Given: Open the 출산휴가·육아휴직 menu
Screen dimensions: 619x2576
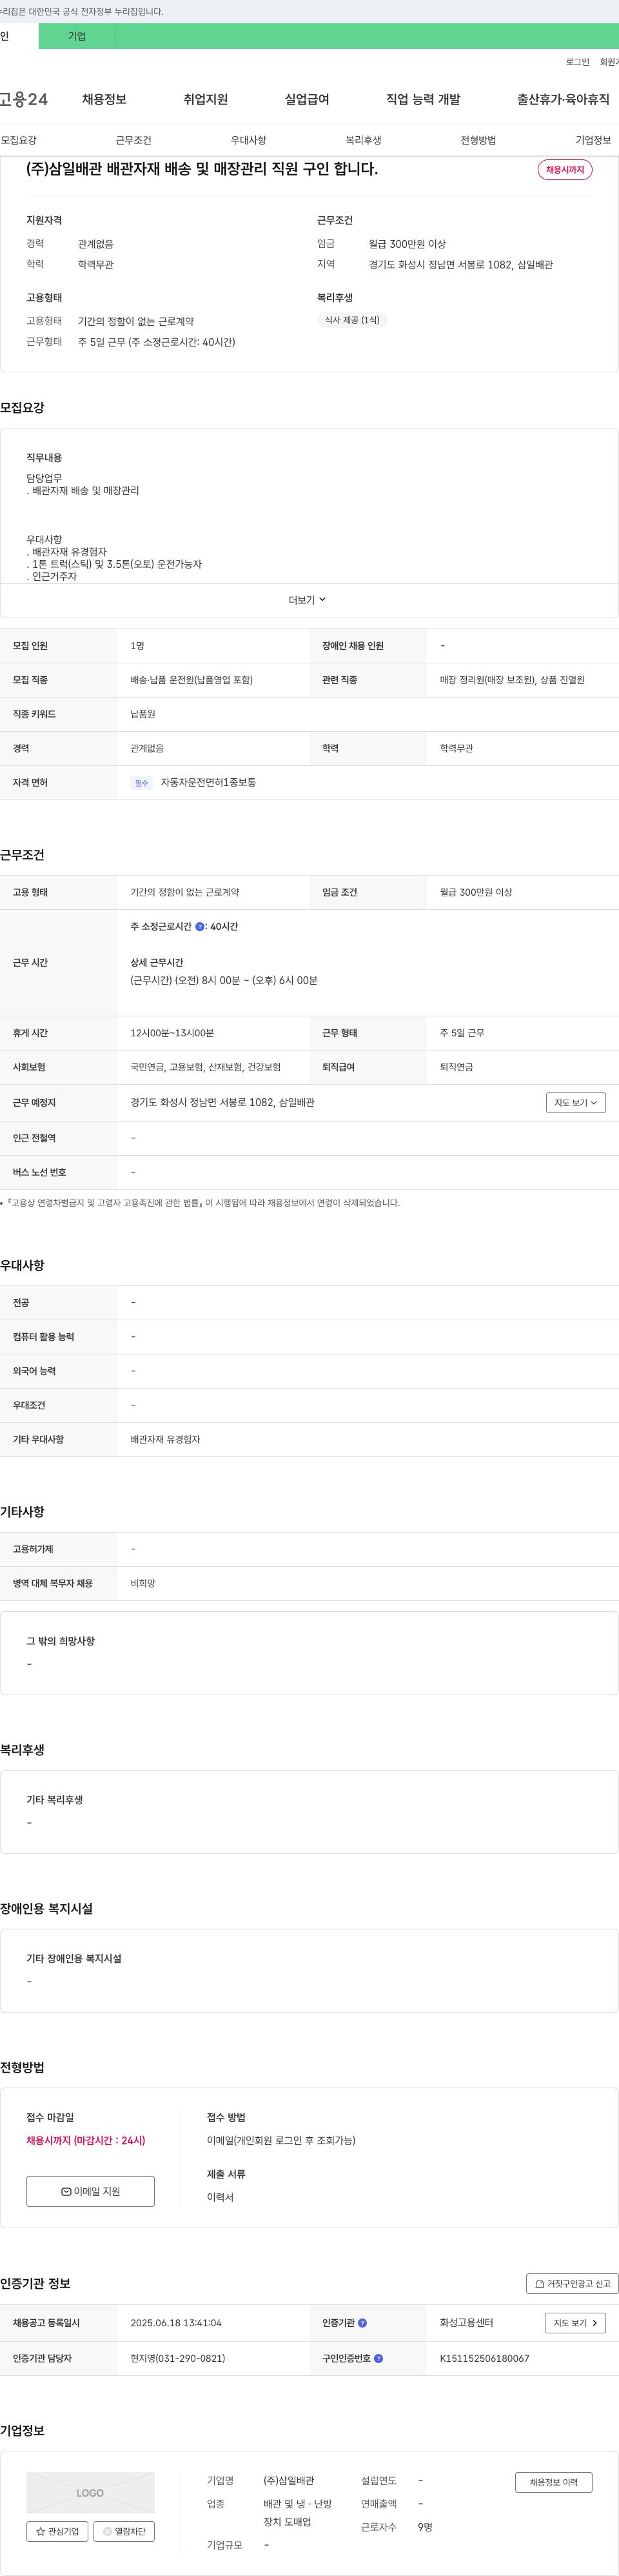Looking at the screenshot, I should 563,99.
